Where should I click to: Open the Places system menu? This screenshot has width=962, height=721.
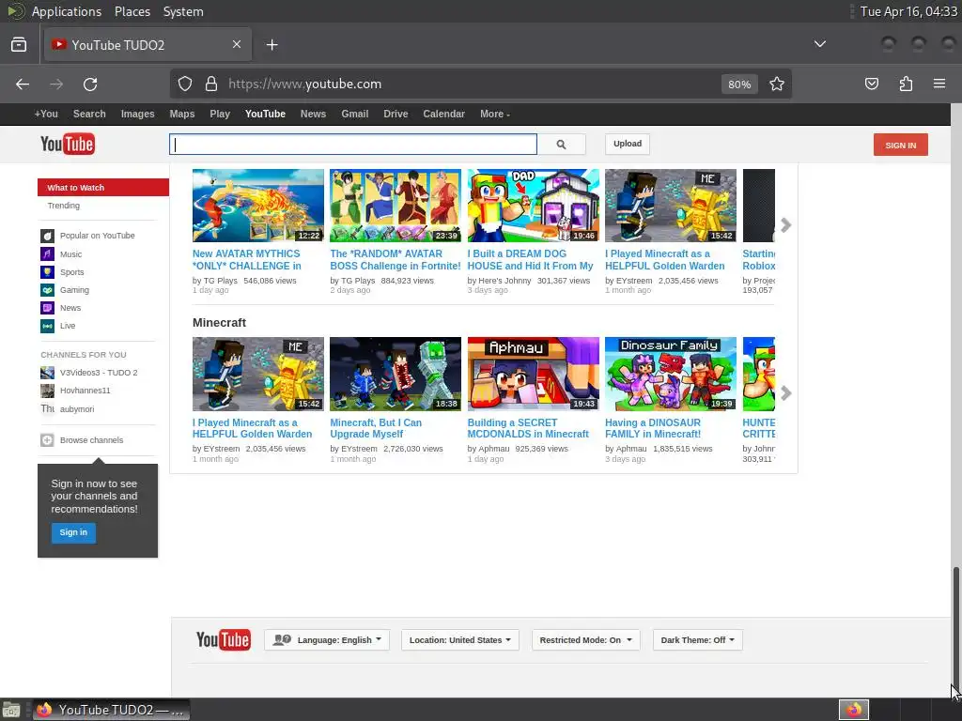(x=132, y=11)
